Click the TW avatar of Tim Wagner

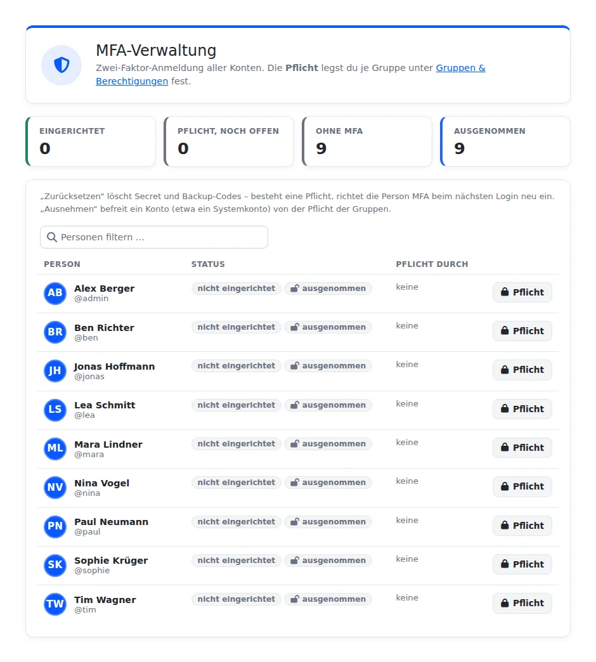[x=55, y=604]
